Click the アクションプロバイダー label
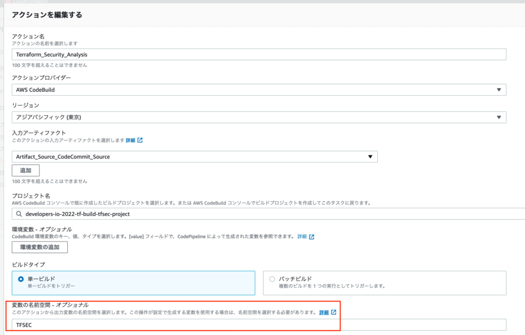Viewport: 525px width, 335px height. point(42,78)
